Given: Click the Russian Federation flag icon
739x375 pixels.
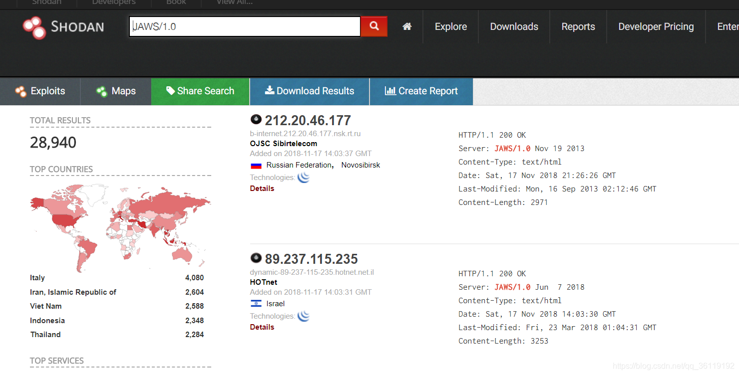Looking at the screenshot, I should click(x=256, y=166).
